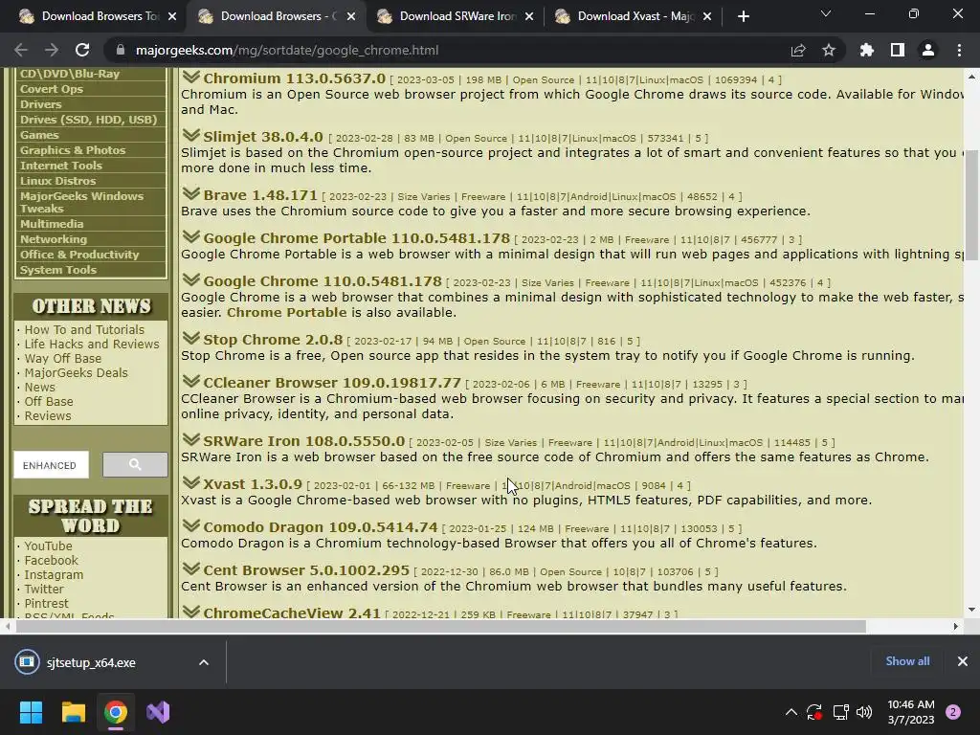The width and height of the screenshot is (980, 735).
Task: Open the Xvast 1.3.0.9 title link
Action: tap(253, 484)
